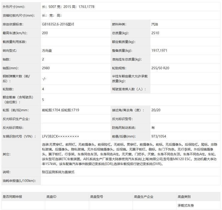Click the 轮距(前/后)mm label
Image resolution: width=222 pixels, height=210 pixels.
pos(16,110)
